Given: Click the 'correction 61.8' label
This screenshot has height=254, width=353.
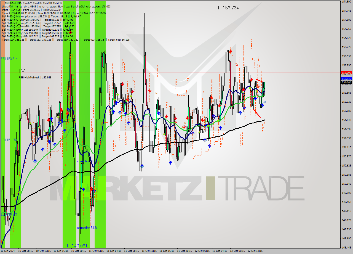Looking at the screenshot, I should tap(87, 228).
